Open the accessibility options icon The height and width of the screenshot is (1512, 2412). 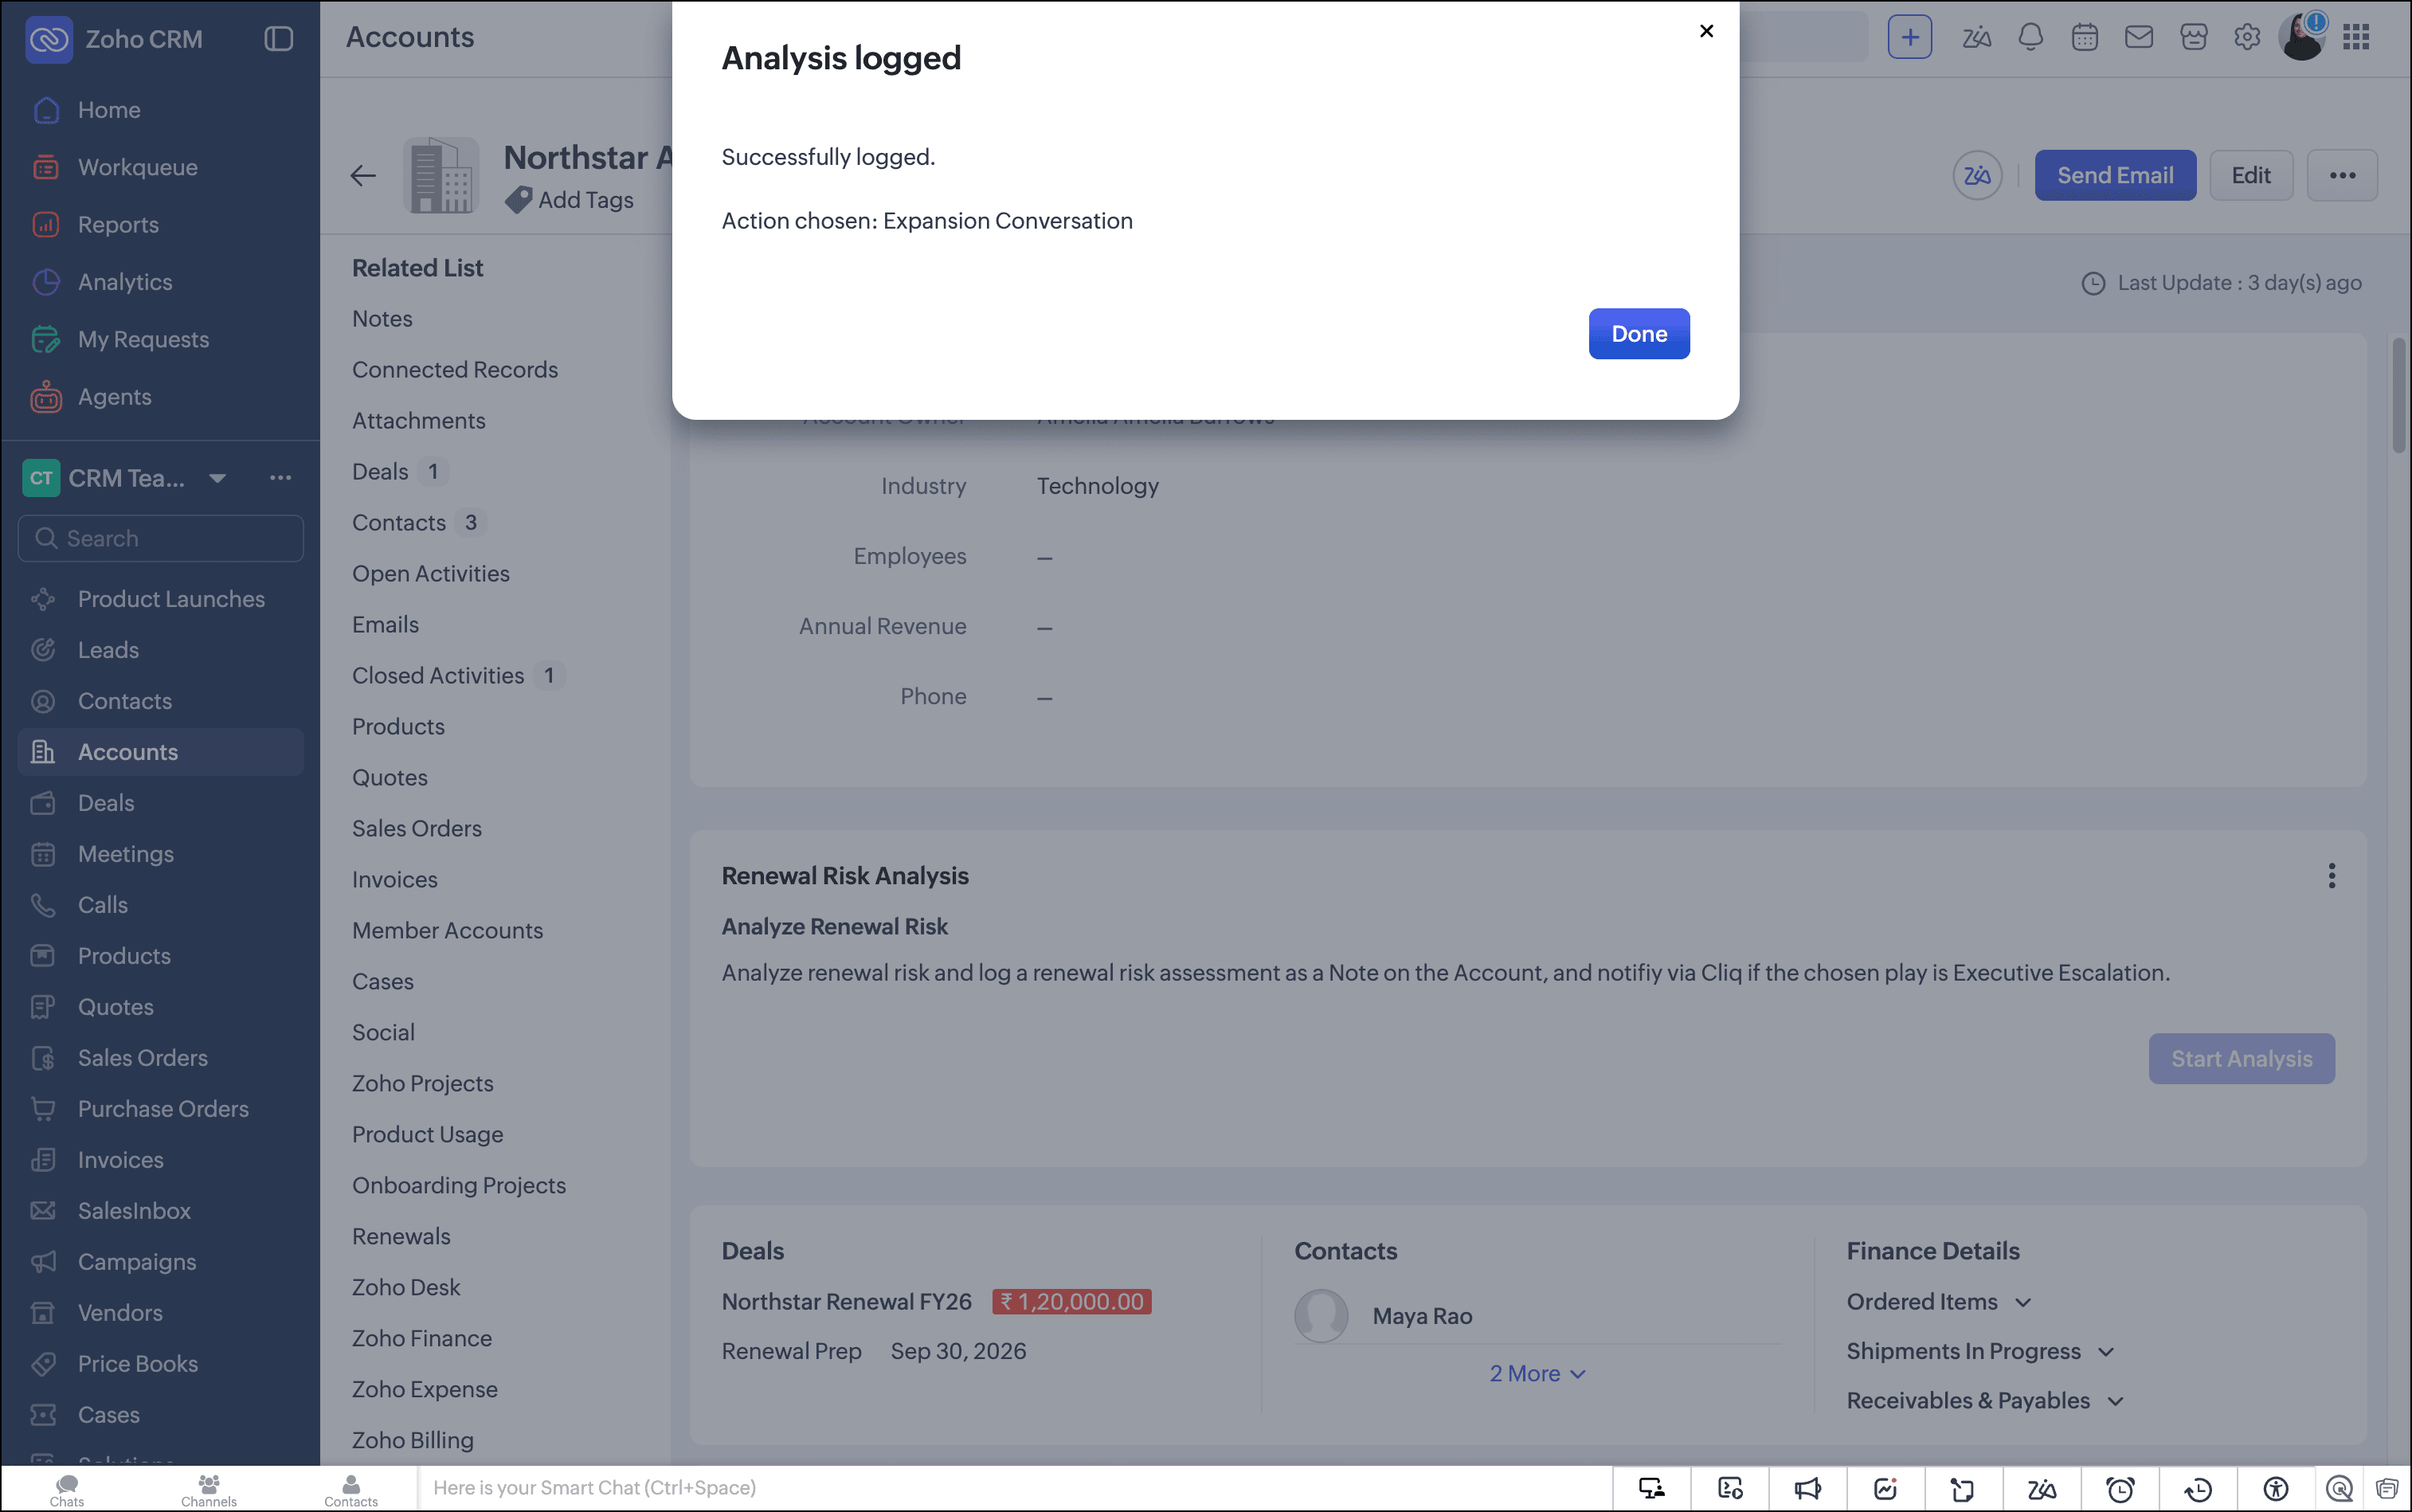click(2275, 1489)
